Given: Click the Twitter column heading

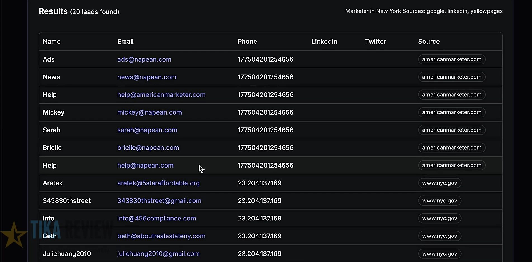Looking at the screenshot, I should click(x=375, y=41).
